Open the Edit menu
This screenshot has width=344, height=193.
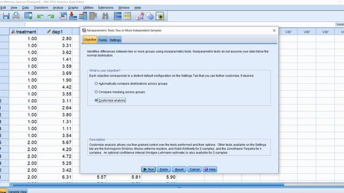[x=3, y=8]
